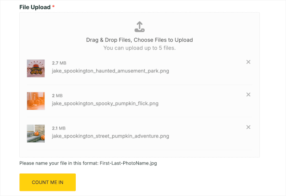Click the 2.7 MB file size label
The image size is (286, 196).
[x=59, y=63]
